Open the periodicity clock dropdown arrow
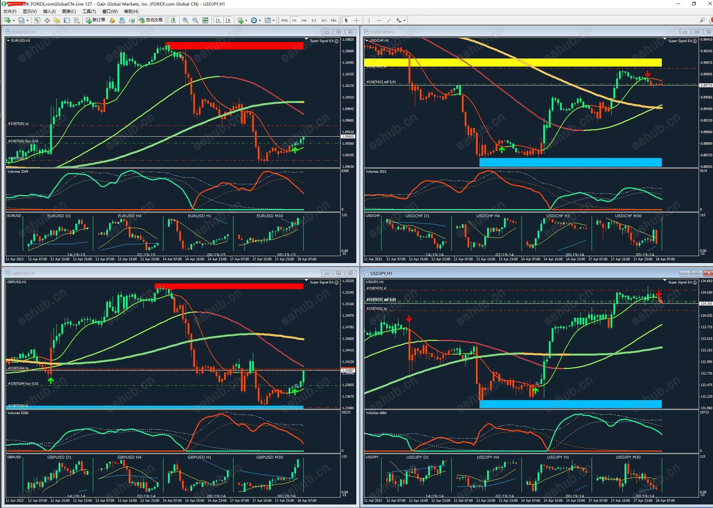Image resolution: width=713 pixels, height=508 pixels. (x=260, y=20)
